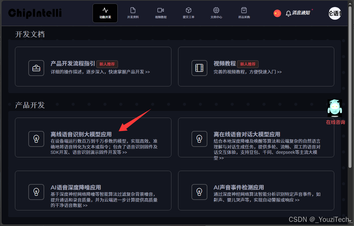Viewport: 354px width, 226px height.
Task: Open 提交工单 in top navigation
Action: point(189,13)
